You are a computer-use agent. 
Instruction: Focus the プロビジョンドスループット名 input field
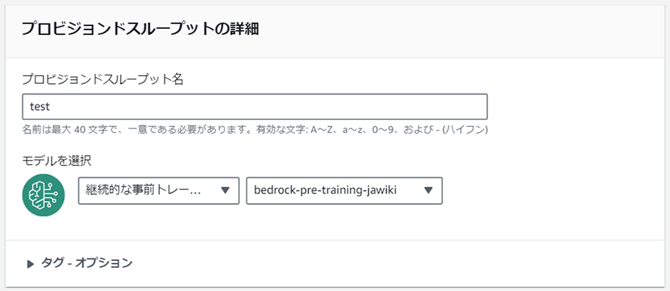[255, 107]
